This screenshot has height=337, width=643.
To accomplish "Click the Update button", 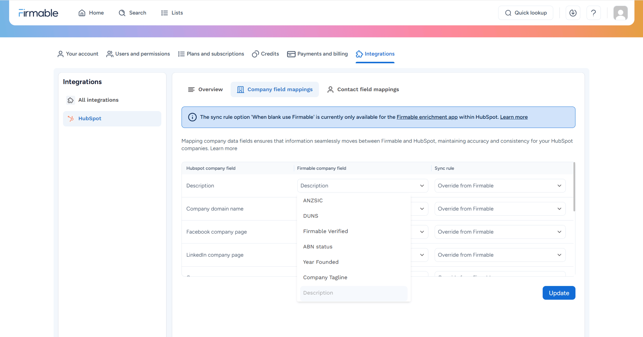I will (559, 293).
